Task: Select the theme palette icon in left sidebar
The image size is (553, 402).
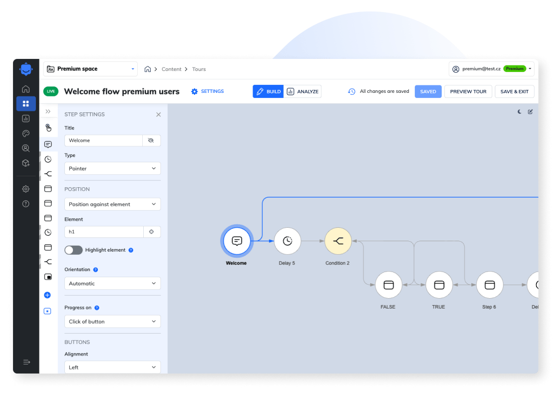Action: click(x=25, y=133)
